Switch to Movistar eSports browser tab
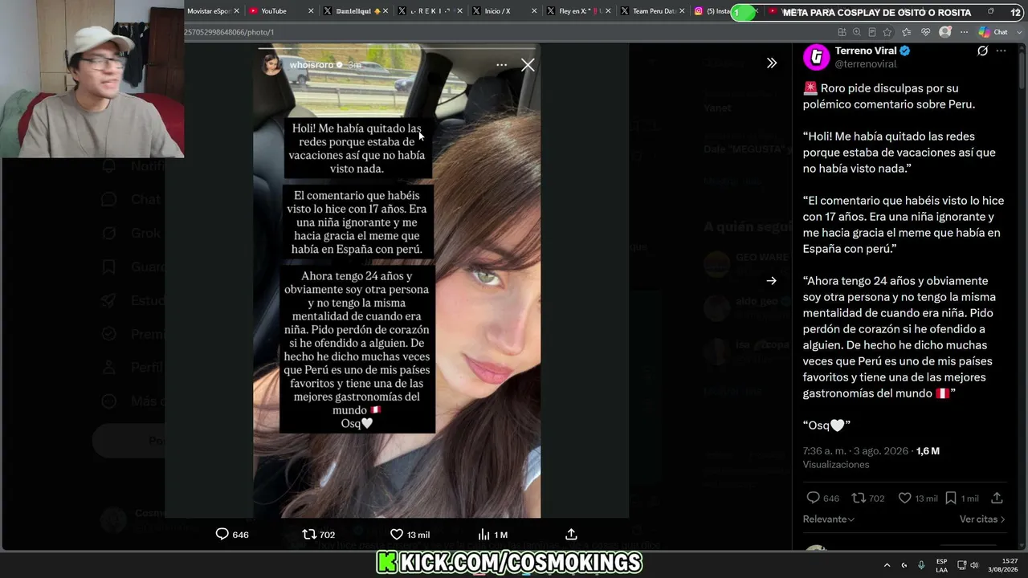 (x=208, y=11)
